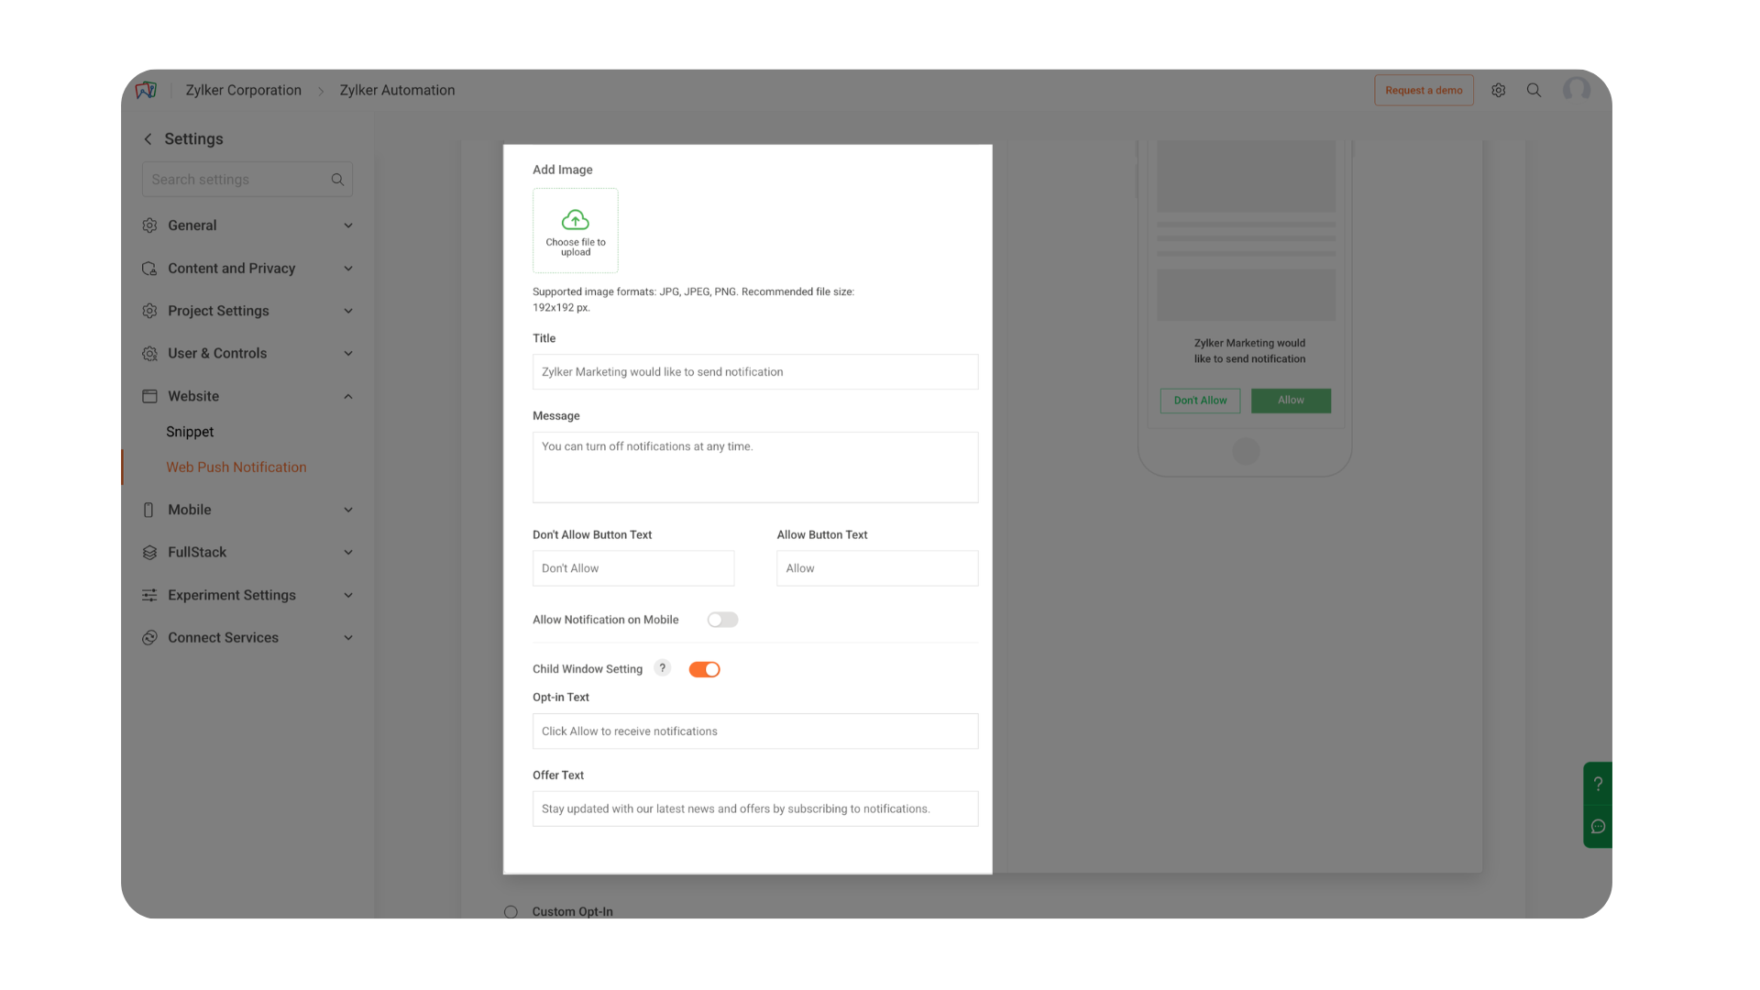Select Web Push Notification menu item
Image resolution: width=1760 pixels, height=990 pixels.
coord(236,467)
